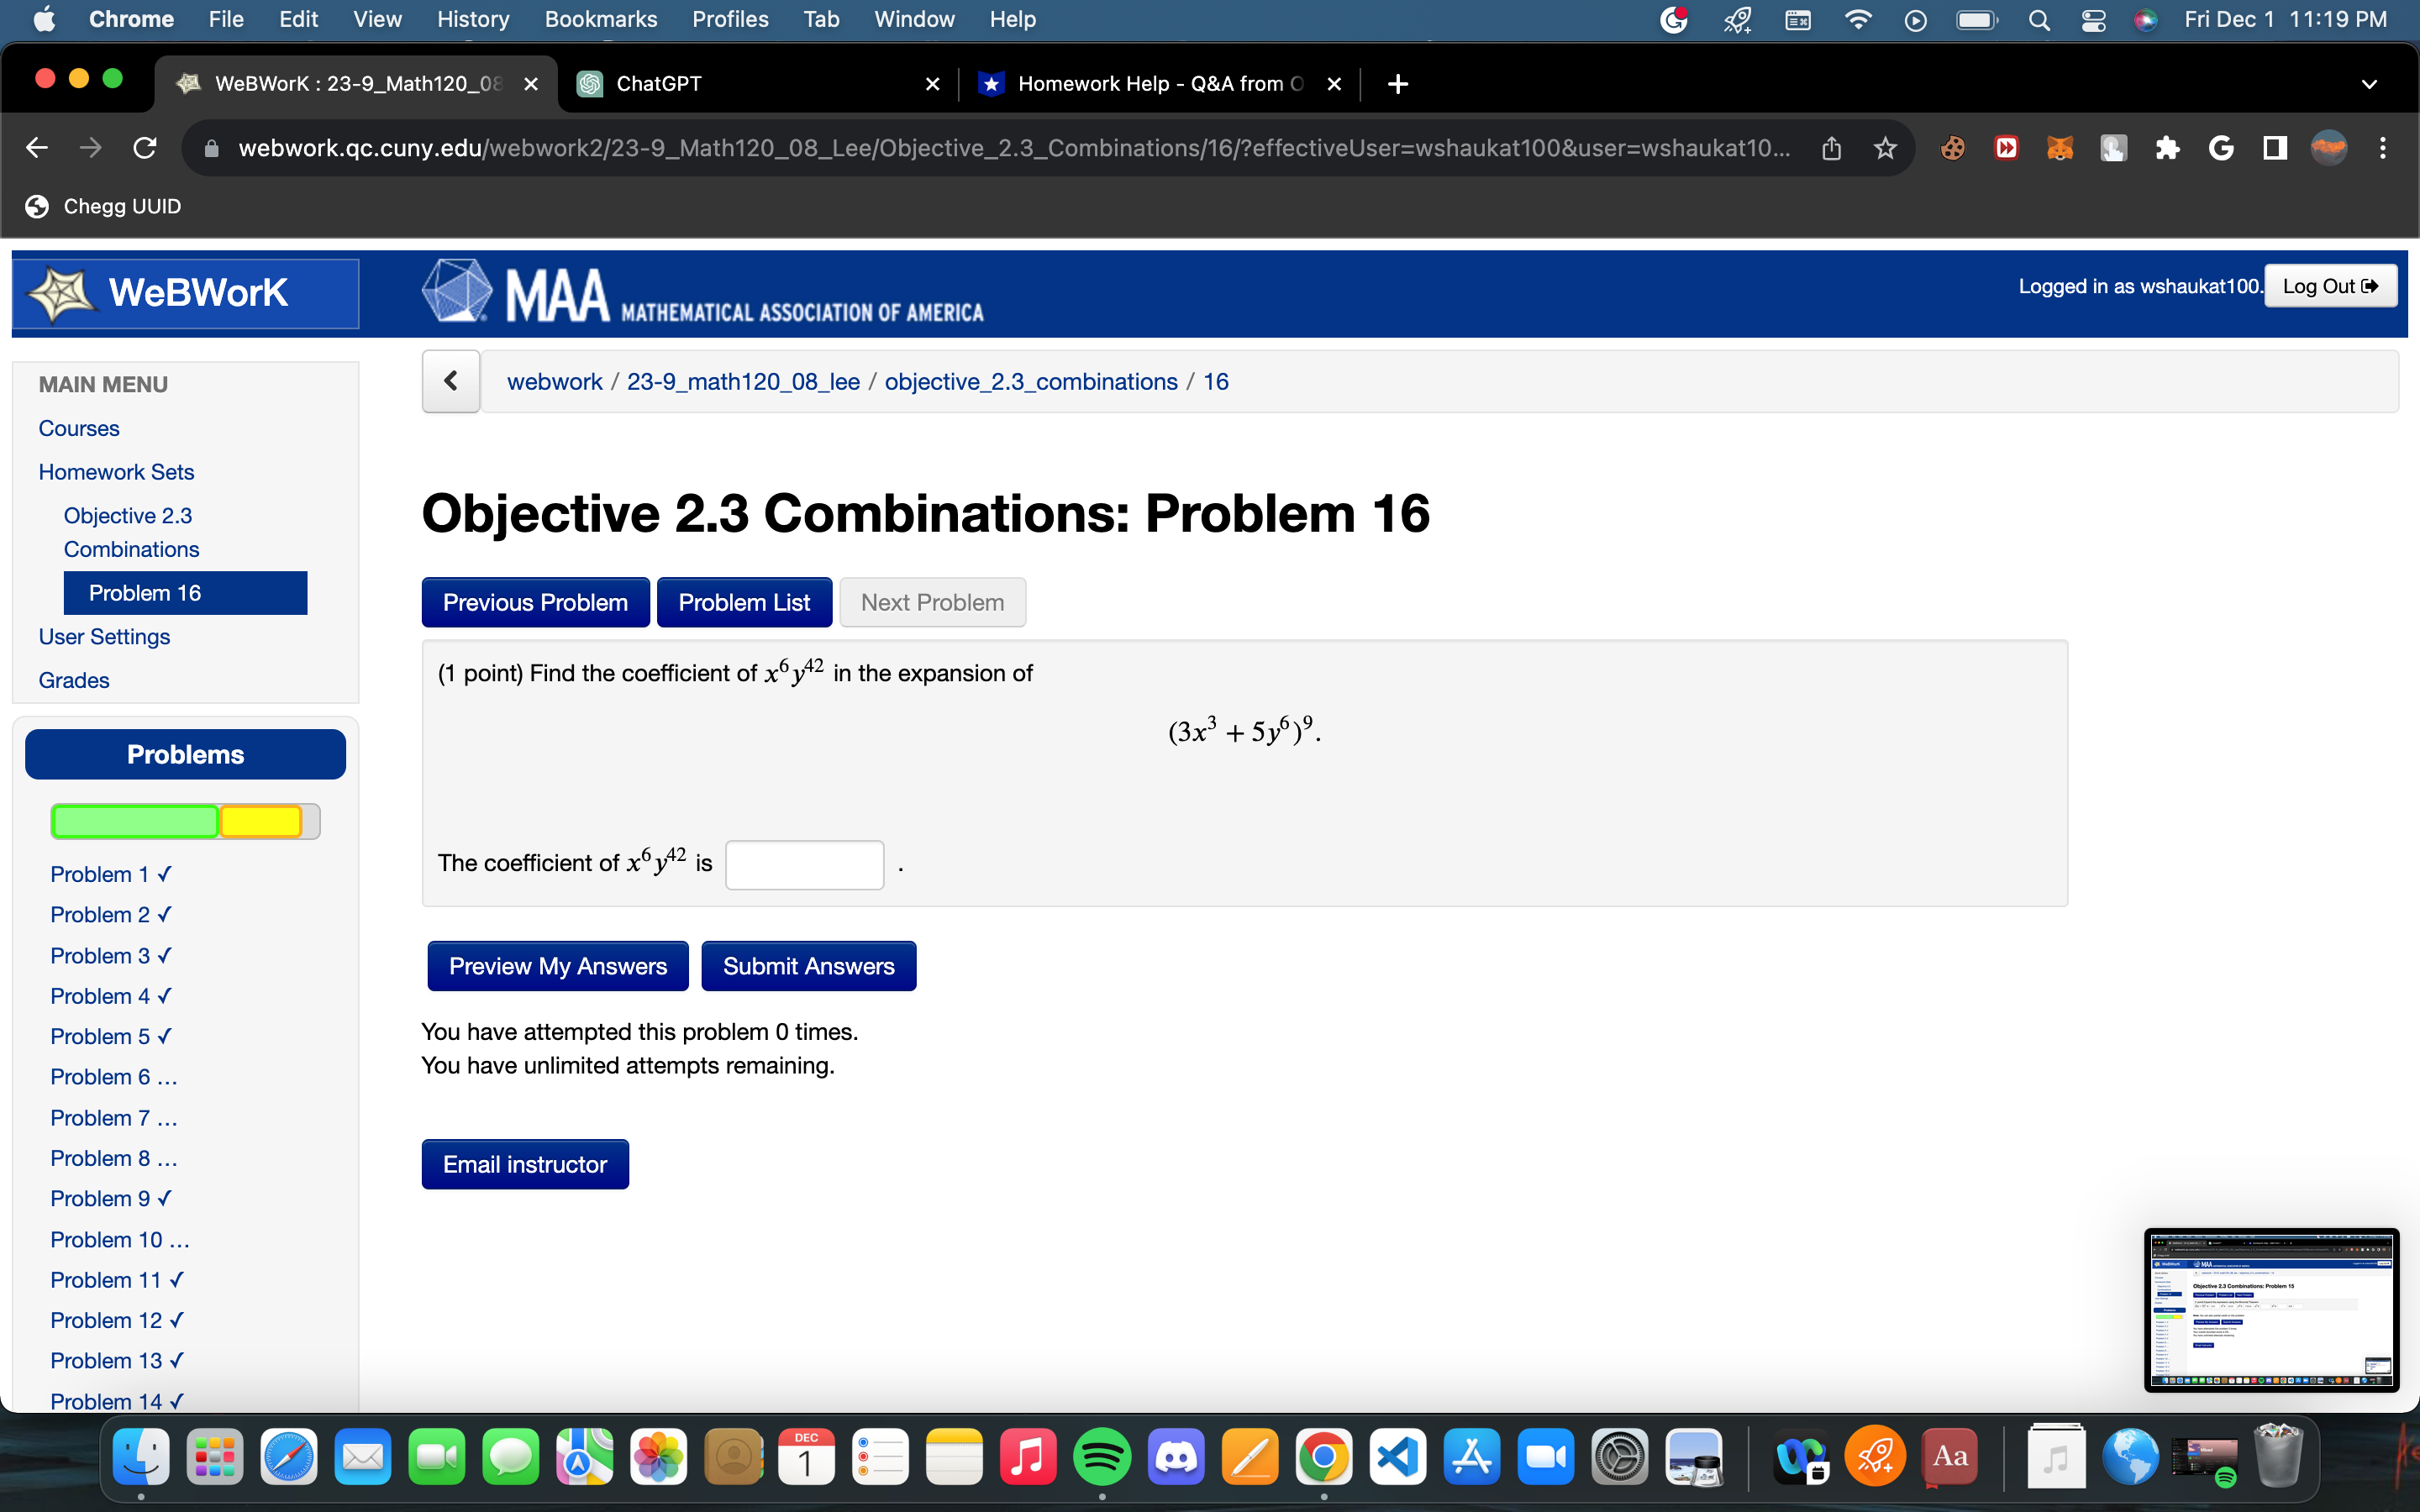Image resolution: width=2420 pixels, height=1512 pixels.
Task: Click the green progress bar under Problems
Action: click(134, 820)
